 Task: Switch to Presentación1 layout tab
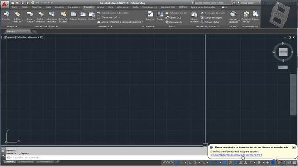[26, 161]
